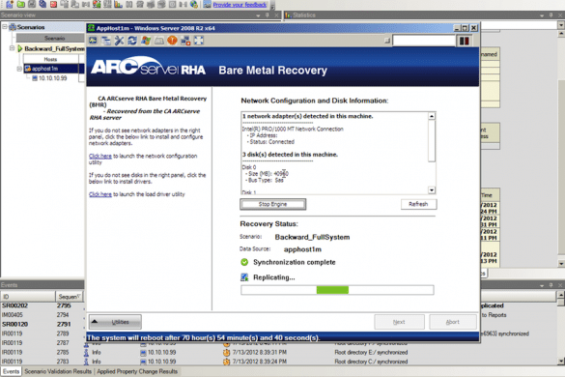Click the orange exclamation alert toolbar icon

pos(172,41)
